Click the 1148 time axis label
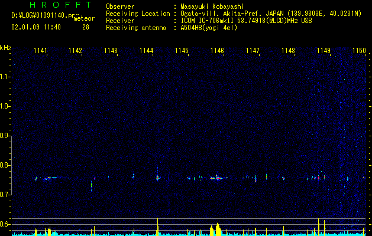Viewport: 372px width, 236px height. tap(288, 51)
